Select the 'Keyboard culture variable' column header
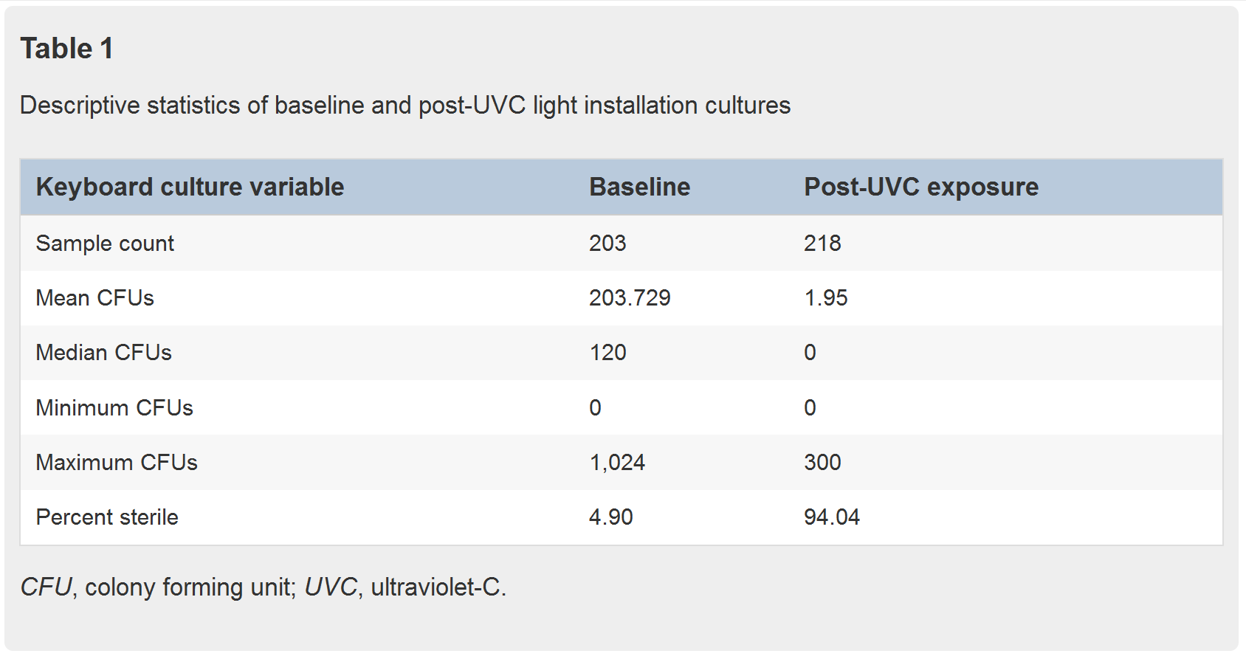1246x659 pixels. (x=190, y=187)
